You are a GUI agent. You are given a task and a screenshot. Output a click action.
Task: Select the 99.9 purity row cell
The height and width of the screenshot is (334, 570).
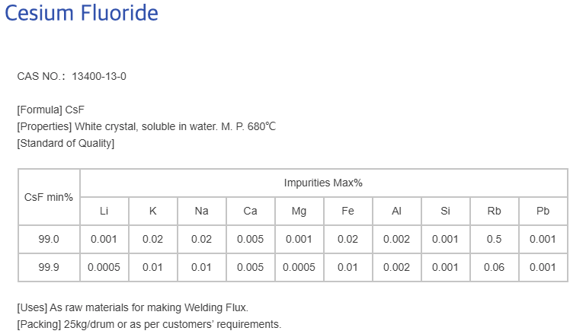49,267
